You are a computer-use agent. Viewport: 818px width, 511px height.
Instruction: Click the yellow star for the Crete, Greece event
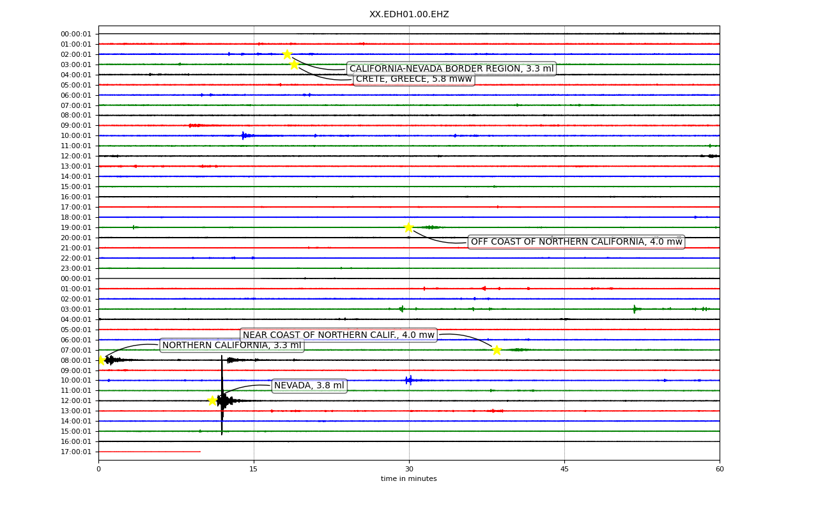294,64
